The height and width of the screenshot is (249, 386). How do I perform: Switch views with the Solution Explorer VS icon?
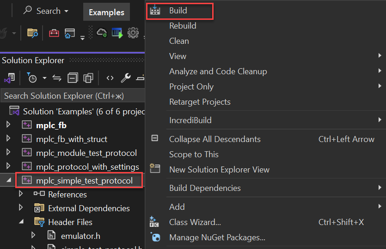coord(9,78)
